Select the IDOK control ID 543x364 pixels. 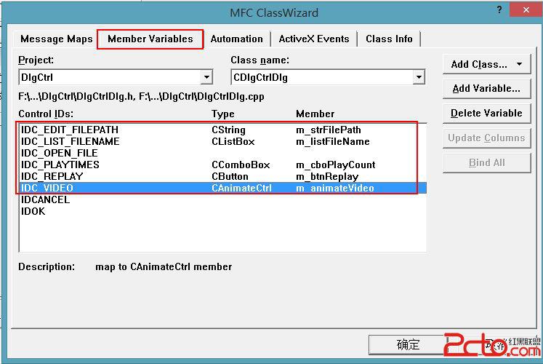point(33,211)
